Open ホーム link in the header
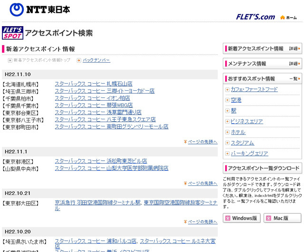The height and width of the screenshot is (252, 304). point(291,18)
